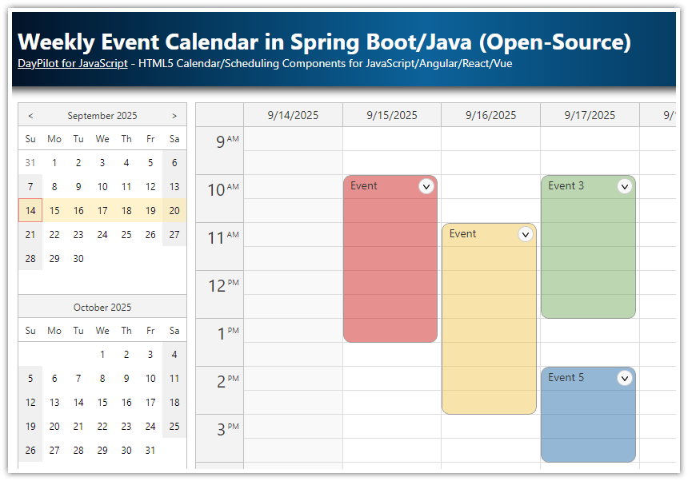Pick October 31 in the mini calendar
Screen dimensions: 688x481
coord(150,450)
